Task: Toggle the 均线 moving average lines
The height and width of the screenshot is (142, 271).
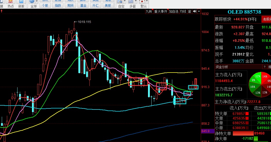Action: coord(183,11)
